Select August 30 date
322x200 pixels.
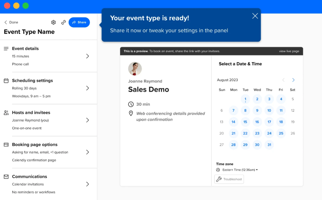coord(257,145)
